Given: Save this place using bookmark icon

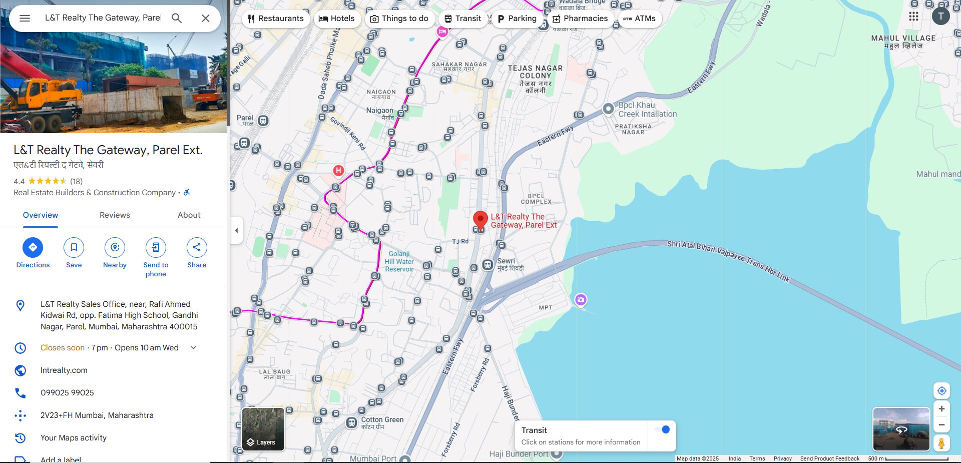Looking at the screenshot, I should click(x=74, y=247).
